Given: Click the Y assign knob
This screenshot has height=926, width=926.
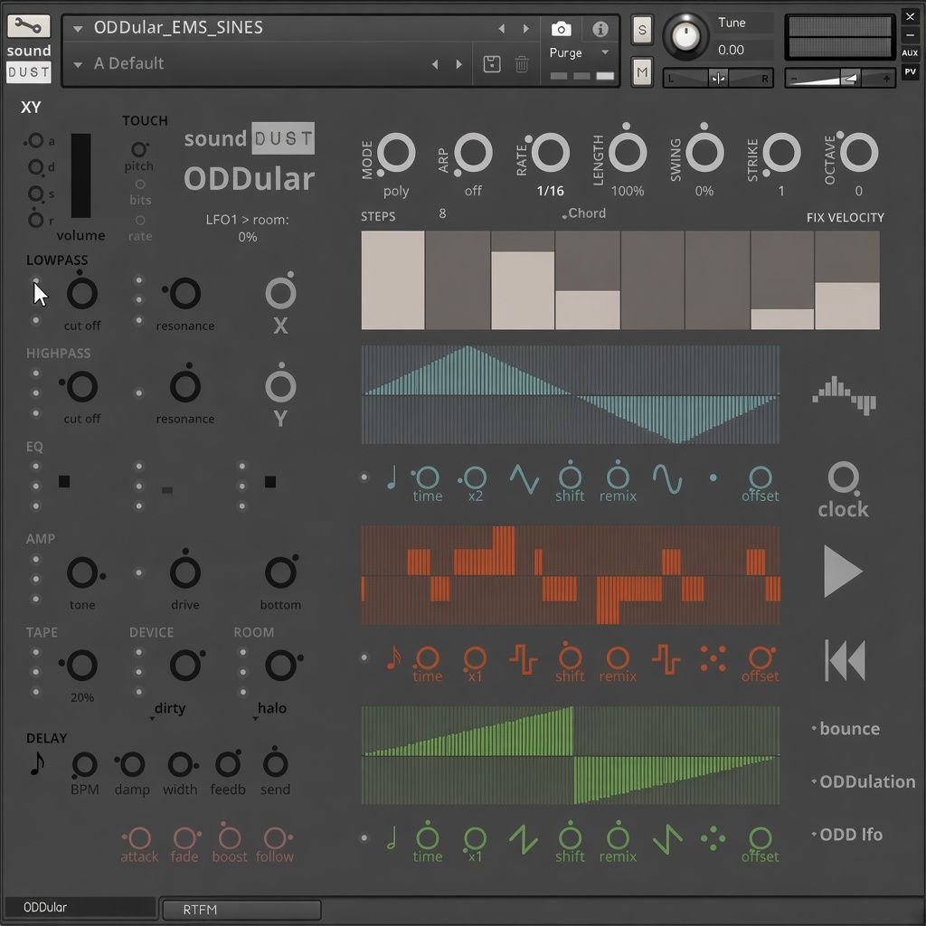Looking at the screenshot, I should (x=280, y=386).
